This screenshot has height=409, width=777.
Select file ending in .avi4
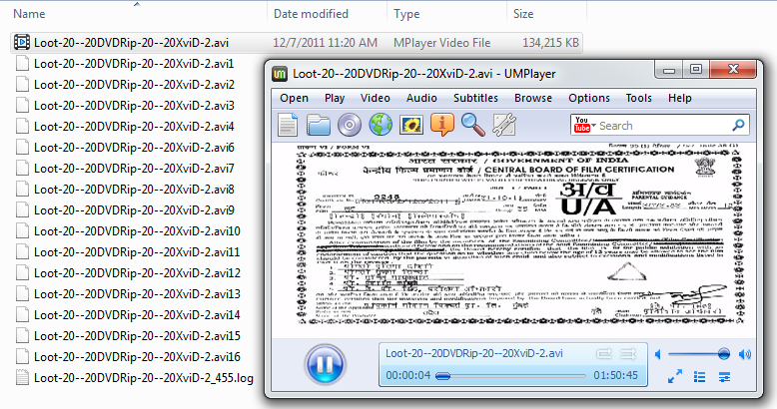point(134,127)
